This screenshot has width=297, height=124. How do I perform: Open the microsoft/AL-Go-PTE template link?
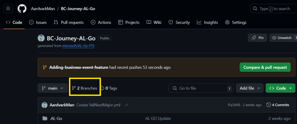[78, 46]
